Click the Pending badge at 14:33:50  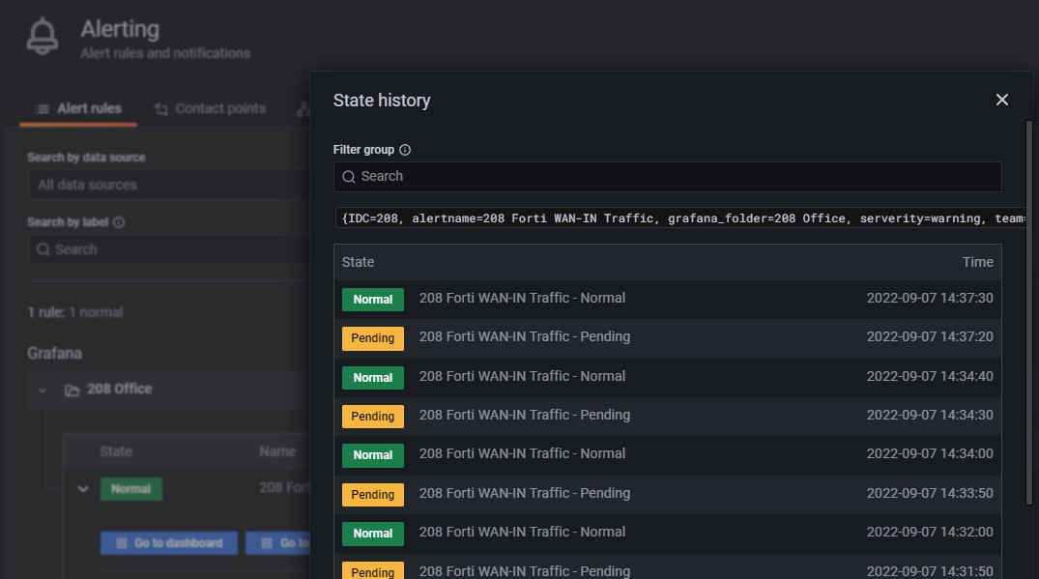pyautogui.click(x=372, y=495)
